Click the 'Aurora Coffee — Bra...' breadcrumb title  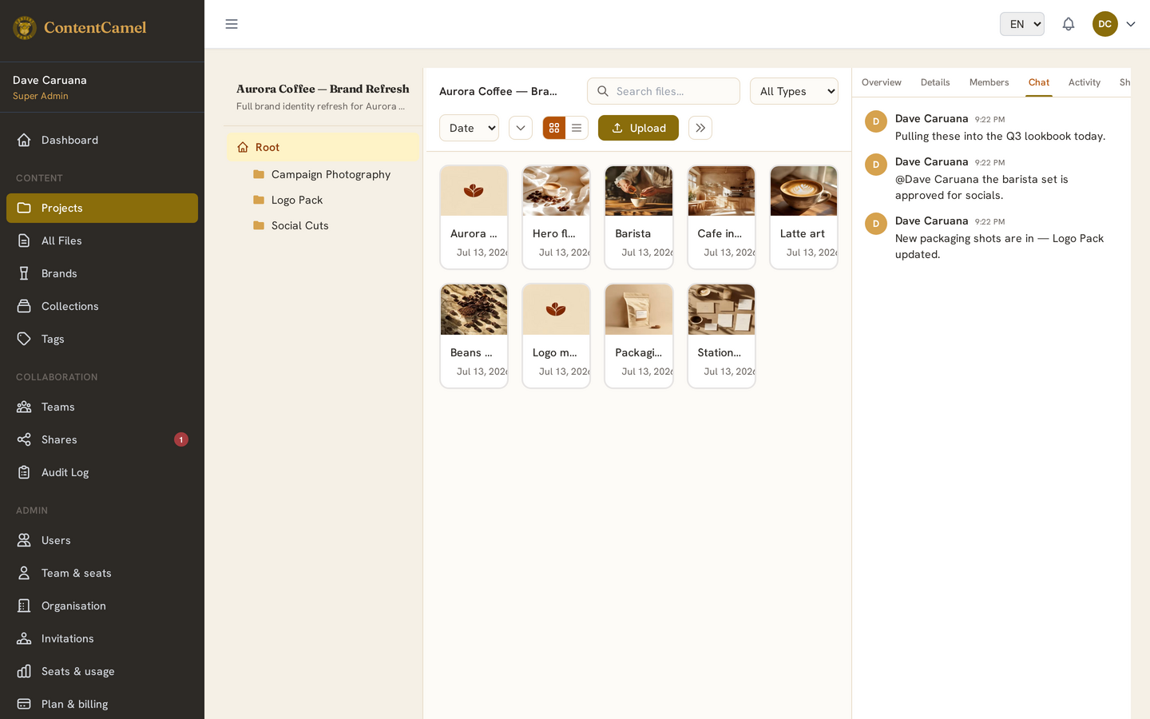click(498, 91)
